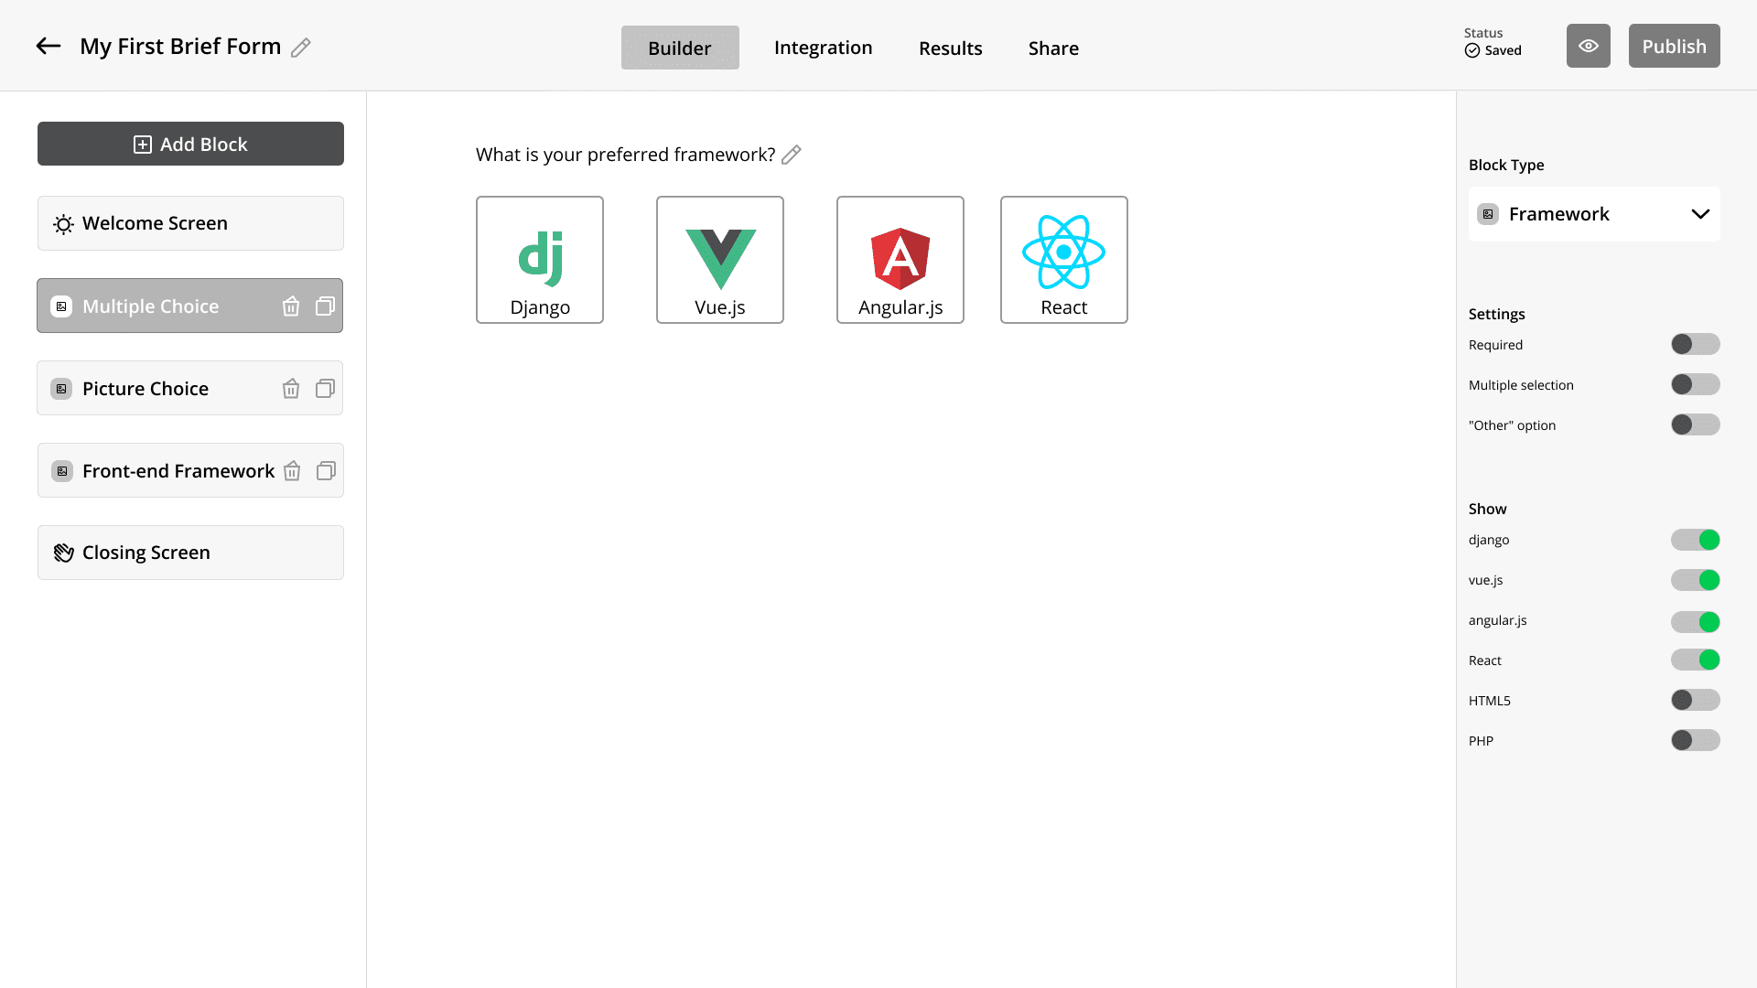Delete the Multiple Choice block
The image size is (1757, 988).
291,306
